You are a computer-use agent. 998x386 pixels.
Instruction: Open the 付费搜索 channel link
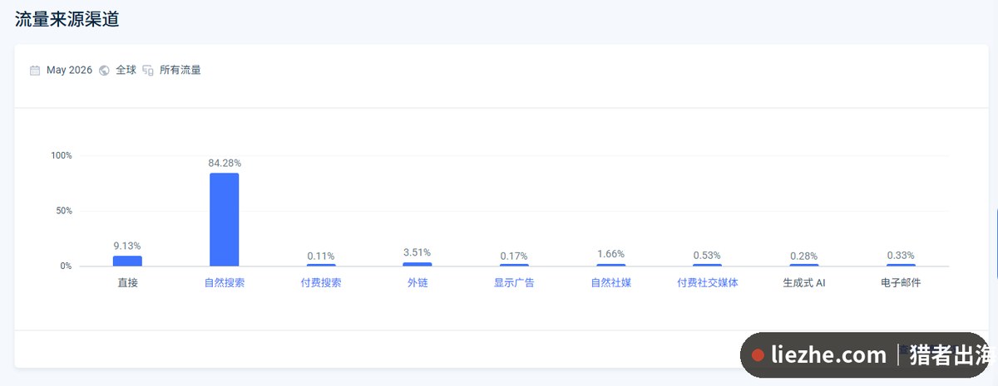coord(321,283)
